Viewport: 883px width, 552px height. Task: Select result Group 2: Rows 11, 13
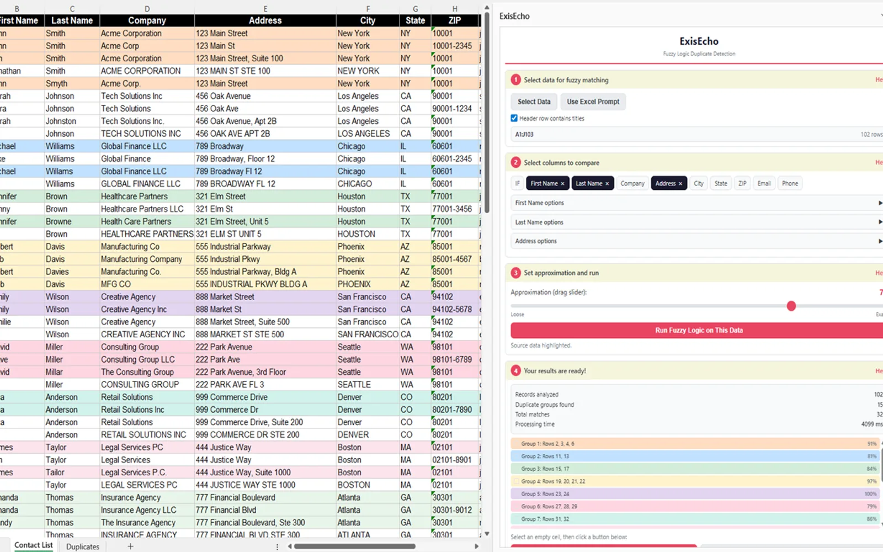694,457
